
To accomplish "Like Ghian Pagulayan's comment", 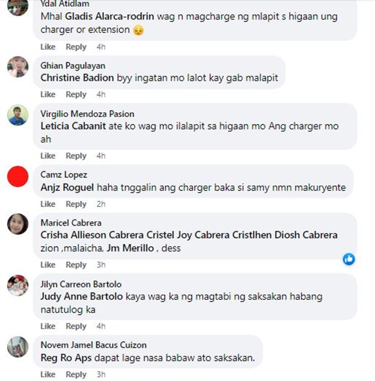I will pyautogui.click(x=48, y=94).
